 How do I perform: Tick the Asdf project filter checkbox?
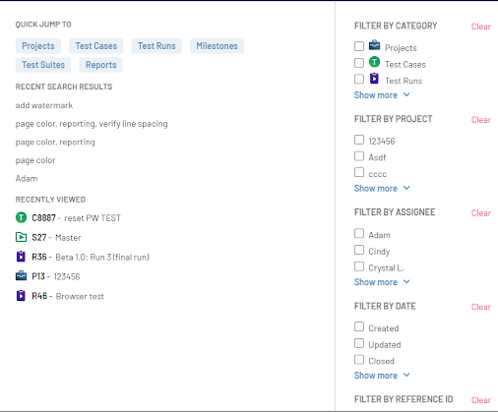pyautogui.click(x=359, y=156)
